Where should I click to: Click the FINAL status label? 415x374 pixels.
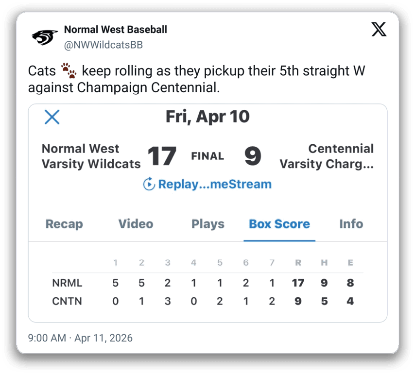click(207, 156)
